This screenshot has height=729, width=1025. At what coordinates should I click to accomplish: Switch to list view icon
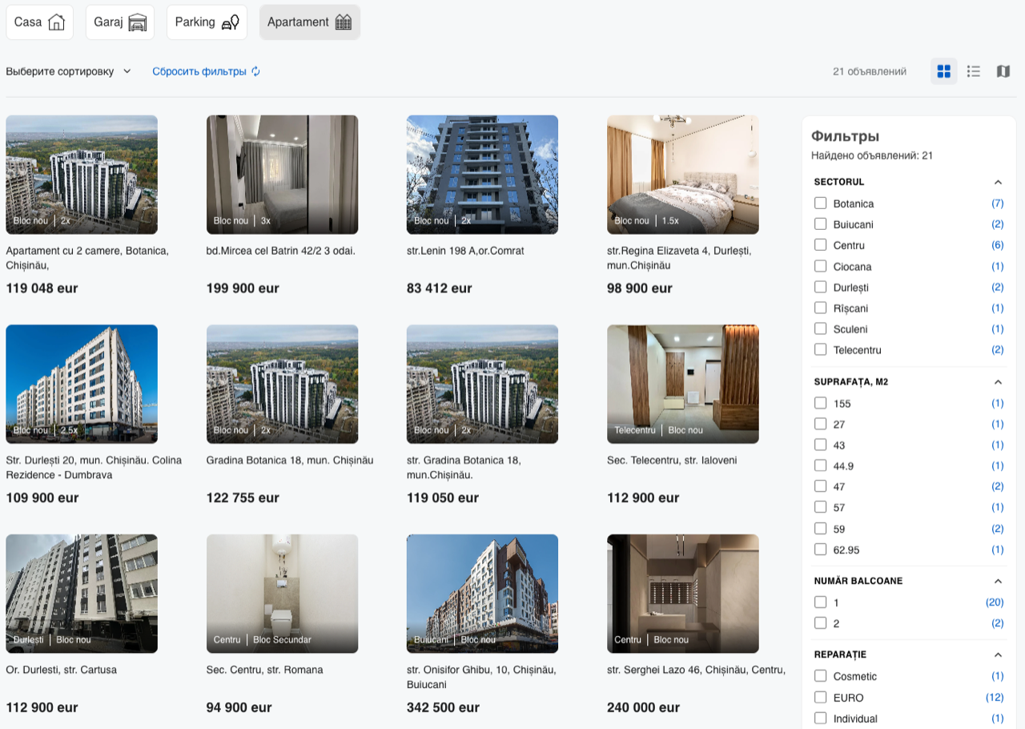pos(974,71)
